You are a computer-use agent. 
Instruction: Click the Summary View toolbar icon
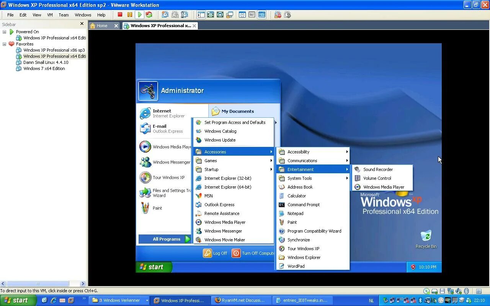242,15
